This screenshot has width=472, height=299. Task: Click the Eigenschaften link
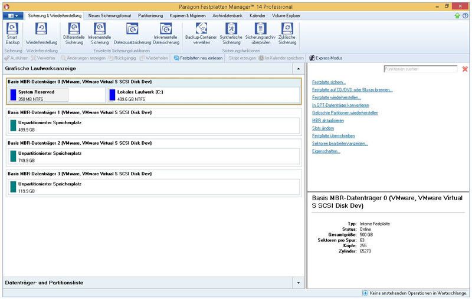pyautogui.click(x=326, y=151)
